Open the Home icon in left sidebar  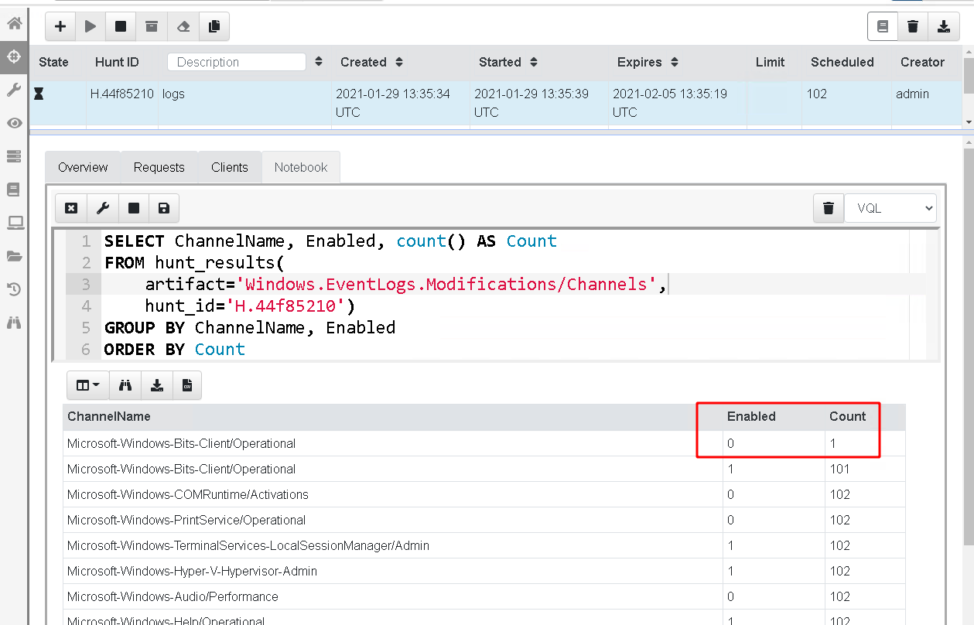coord(14,23)
